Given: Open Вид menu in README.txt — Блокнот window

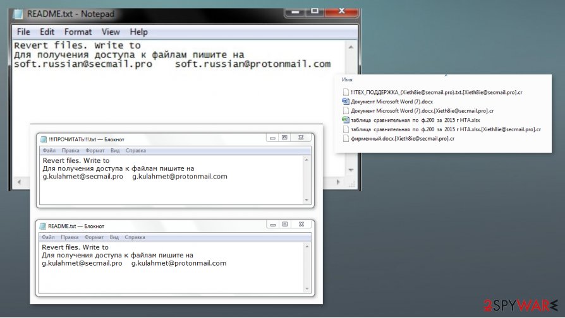Looking at the screenshot, I should (114, 237).
